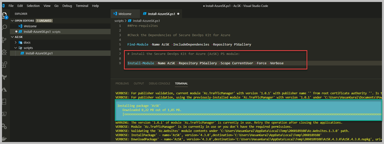Viewport: 384px width, 144px height.
Task: Click the 'Install-Module' command on line 9
Action: [x=140, y=63]
